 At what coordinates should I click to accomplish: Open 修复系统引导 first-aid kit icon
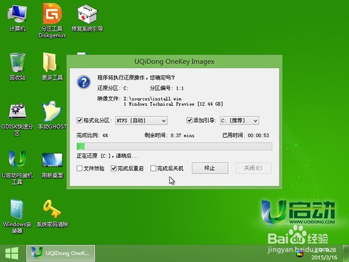pyautogui.click(x=87, y=18)
